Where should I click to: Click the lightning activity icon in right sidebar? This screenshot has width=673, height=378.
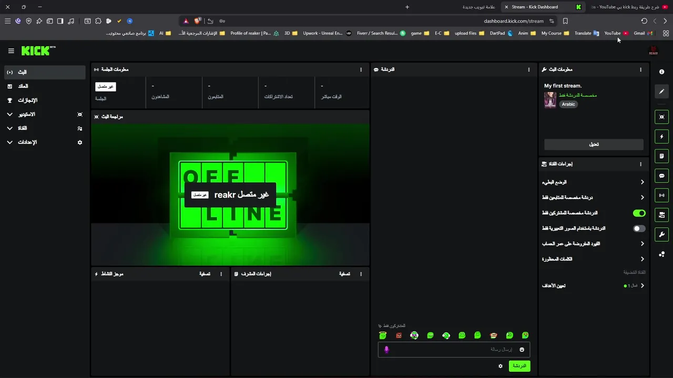point(662,136)
